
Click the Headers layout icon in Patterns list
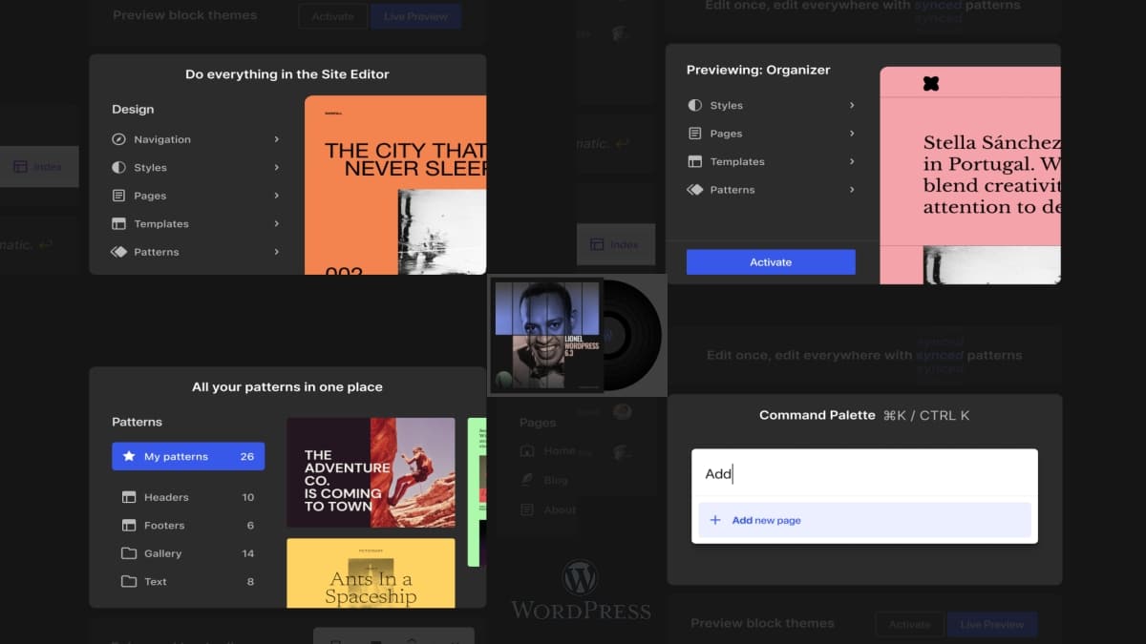coord(129,497)
